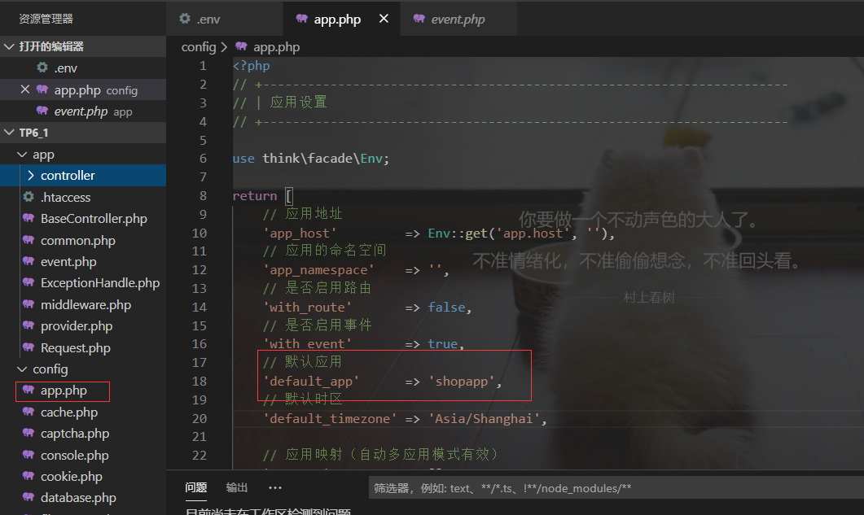Click the PHP icon of Request.php
864x515 pixels.
tap(29, 347)
